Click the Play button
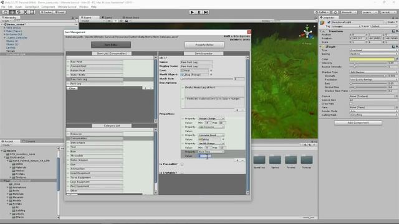Screen dimensions: 399x224 point(193,12)
